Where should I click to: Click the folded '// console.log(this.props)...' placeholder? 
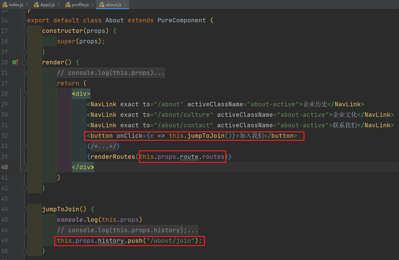(x=111, y=73)
